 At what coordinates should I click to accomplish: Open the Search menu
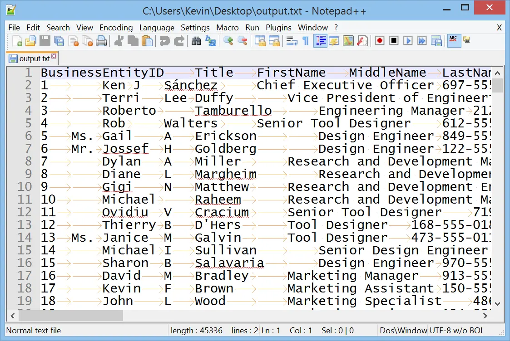[x=58, y=28]
